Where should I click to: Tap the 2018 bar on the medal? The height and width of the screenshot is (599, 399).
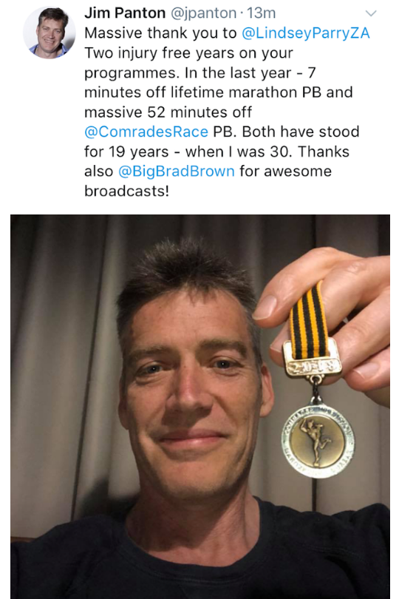pos(313,366)
